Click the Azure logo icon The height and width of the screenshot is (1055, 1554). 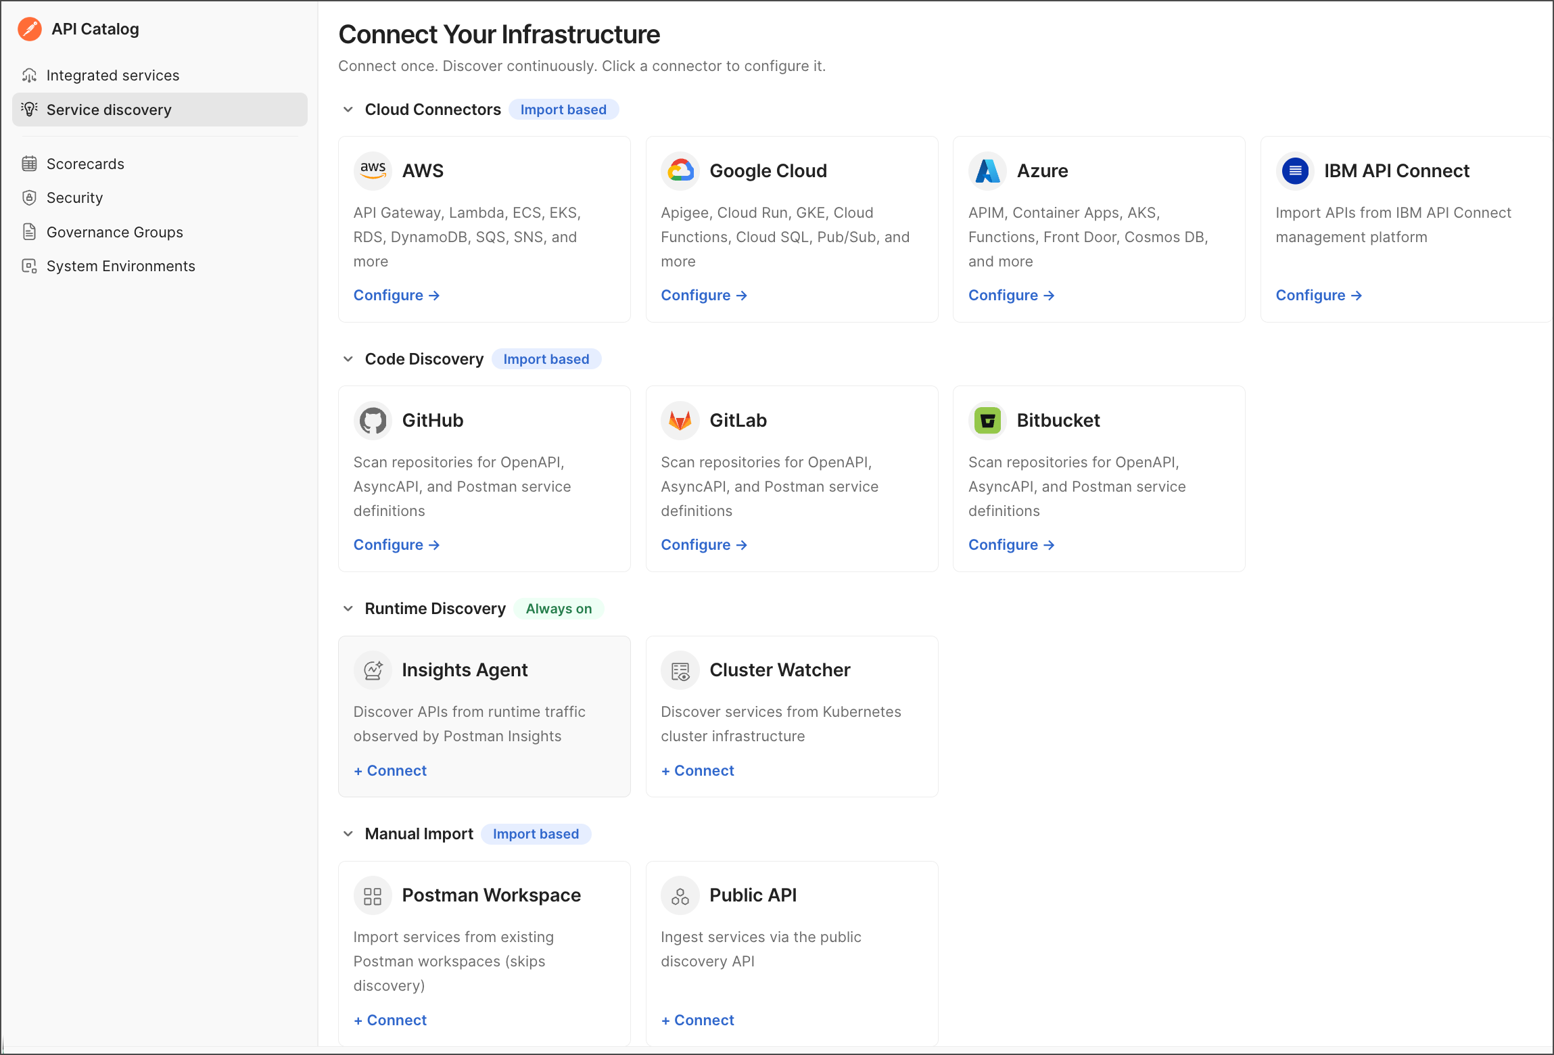[988, 170]
